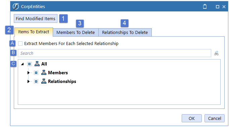Viewport: 229px width, 127px height.
Task: Click the binoculars search icon
Action: coord(216,53)
